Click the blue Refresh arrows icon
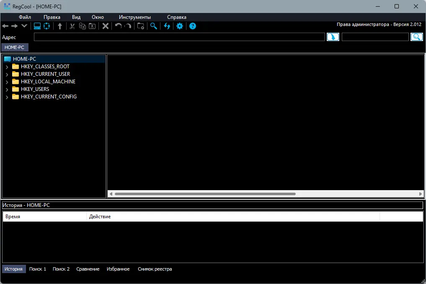The image size is (426, 284). (x=167, y=26)
